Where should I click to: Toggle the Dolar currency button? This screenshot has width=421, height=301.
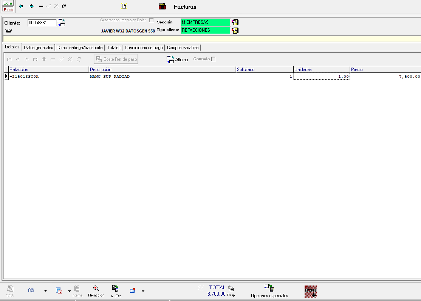tap(8, 3)
